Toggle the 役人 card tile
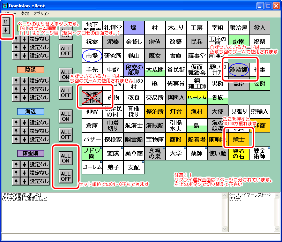 pos(260,28)
